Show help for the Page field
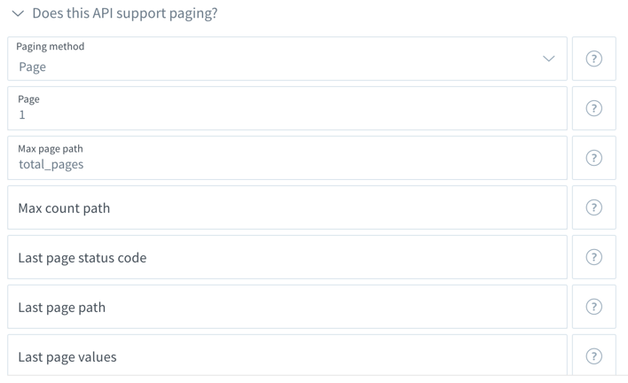This screenshot has height=383, width=628. [593, 108]
